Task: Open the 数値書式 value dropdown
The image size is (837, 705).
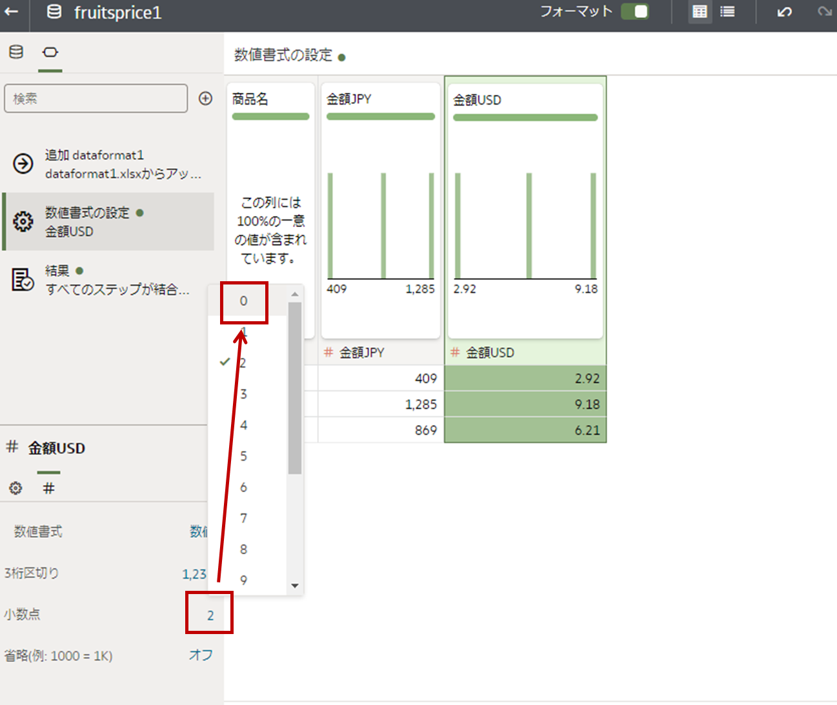Action: point(199,531)
